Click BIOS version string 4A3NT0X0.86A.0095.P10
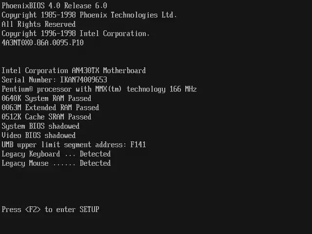 pos(42,42)
